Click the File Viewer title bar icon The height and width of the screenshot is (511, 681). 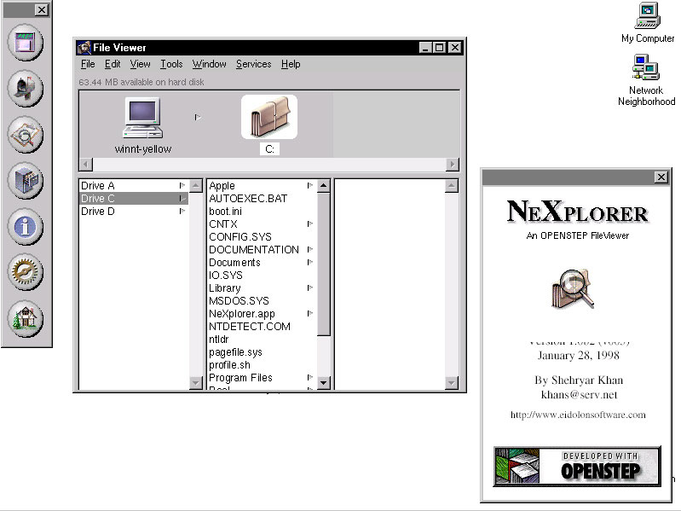[84, 48]
